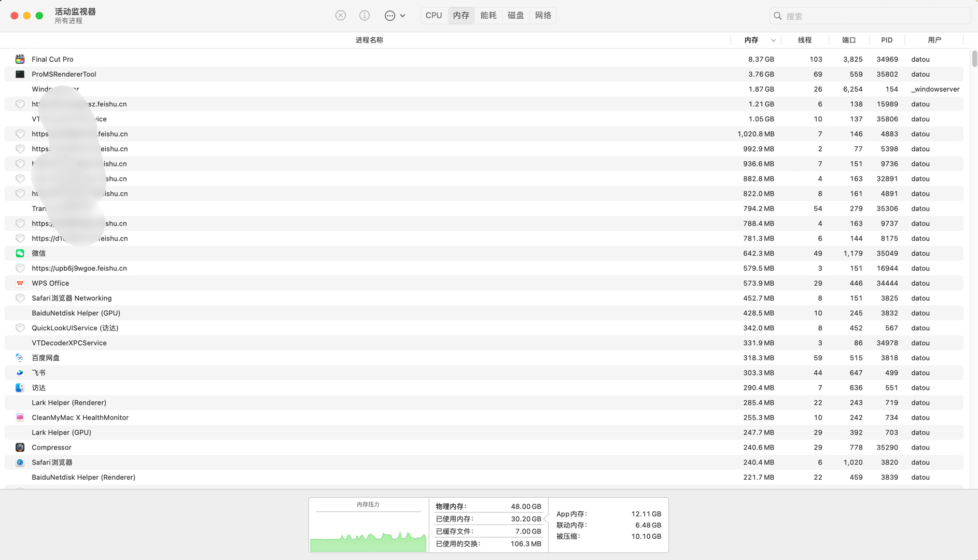This screenshot has width=978, height=560.
Task: Click the vertical scrollbar thumb
Action: click(974, 59)
